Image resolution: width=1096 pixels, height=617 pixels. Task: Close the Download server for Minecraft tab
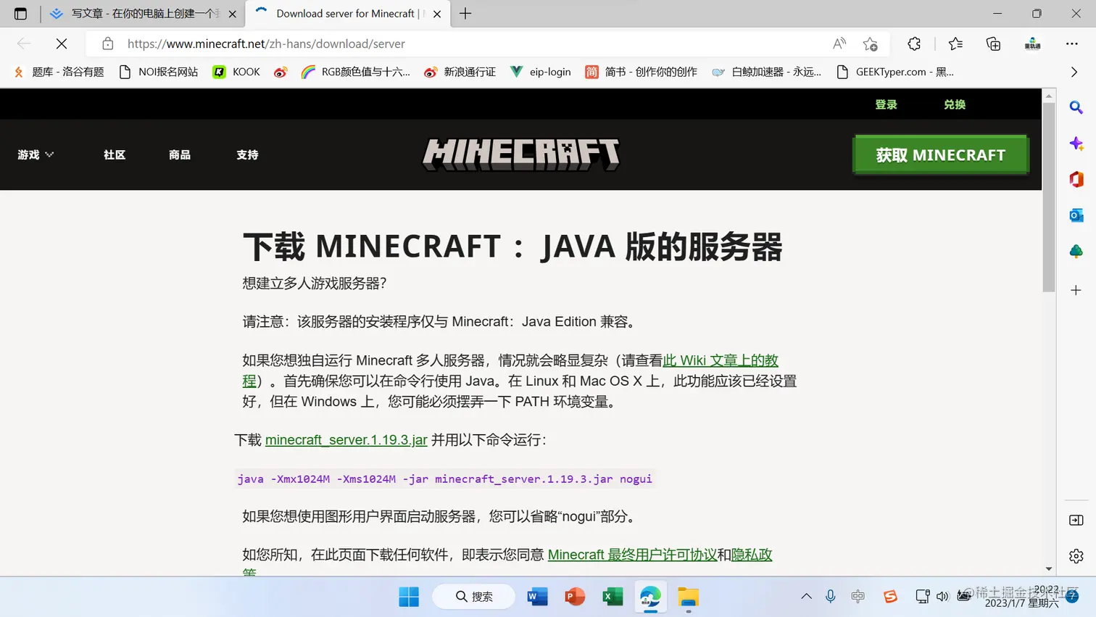pyautogui.click(x=437, y=14)
